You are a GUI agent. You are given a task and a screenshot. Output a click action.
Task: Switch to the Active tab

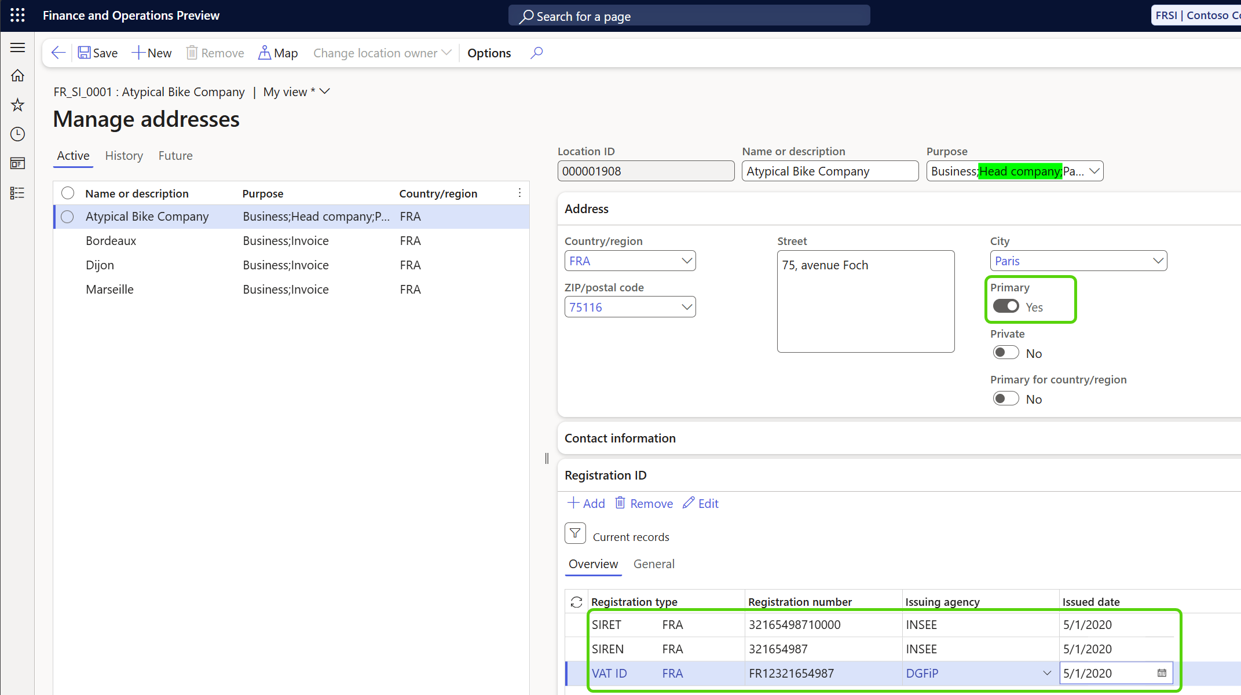point(73,156)
